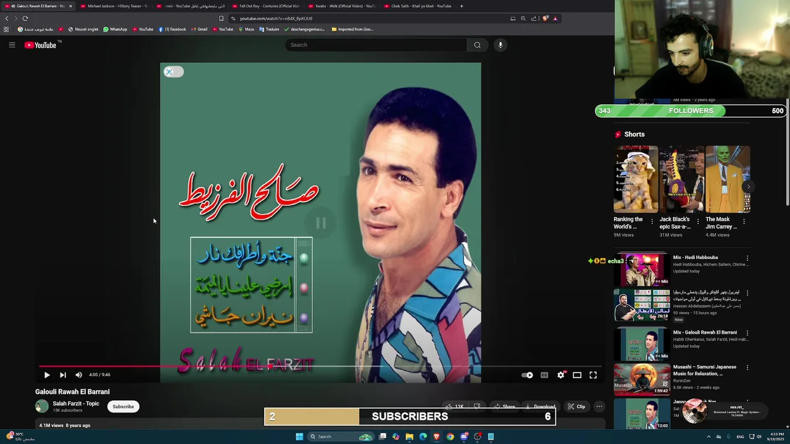This screenshot has height=444, width=790.
Task: Reload the current page
Action: point(25,18)
